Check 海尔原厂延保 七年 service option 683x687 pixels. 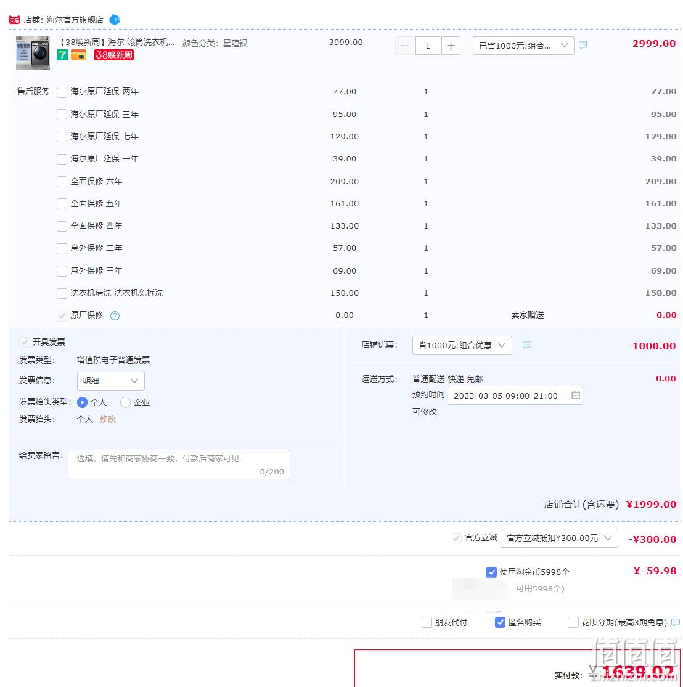tap(62, 137)
